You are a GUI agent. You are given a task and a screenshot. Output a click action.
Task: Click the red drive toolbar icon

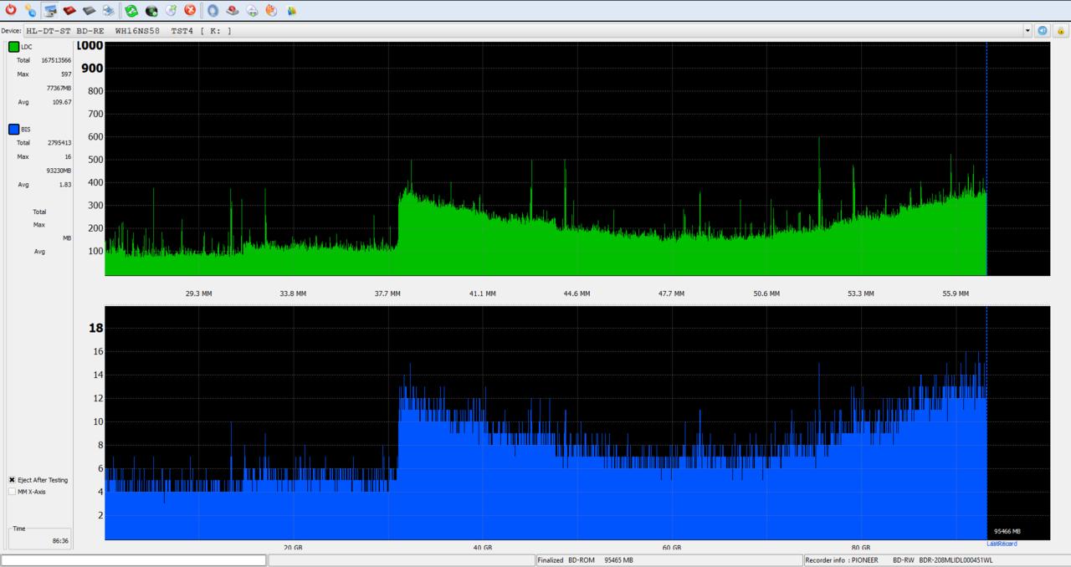click(233, 11)
